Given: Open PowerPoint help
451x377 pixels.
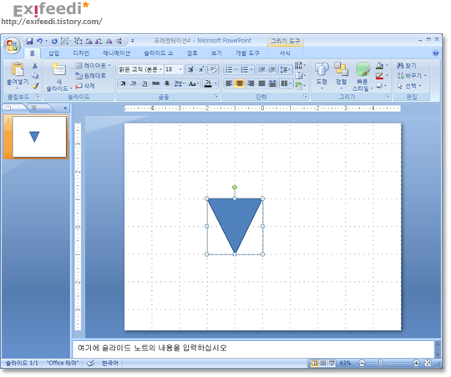Looking at the screenshot, I should coord(435,53).
